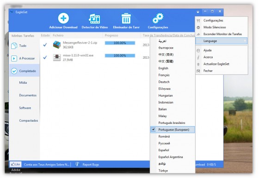Click the checkmark for MessengerReviver-2-1.zip
Image resolution: width=259 pixels, height=178 pixels.
(x=45, y=45)
